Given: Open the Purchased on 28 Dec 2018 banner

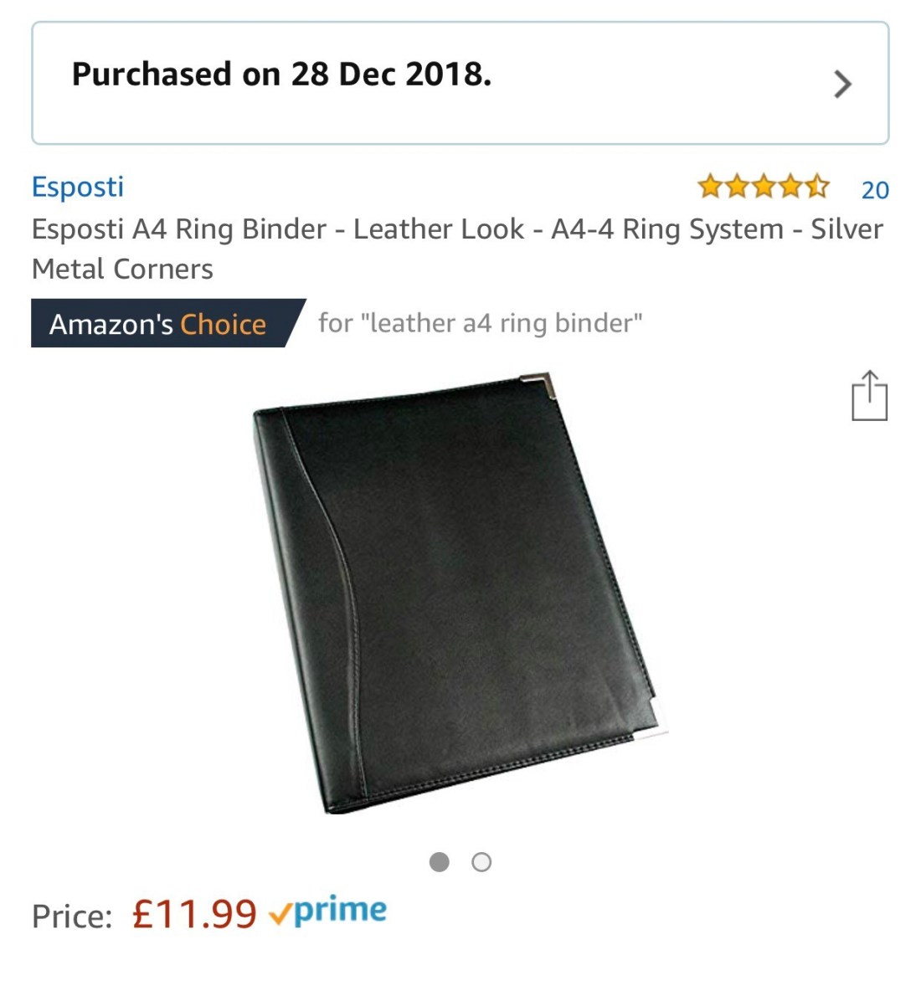Looking at the screenshot, I should (460, 83).
